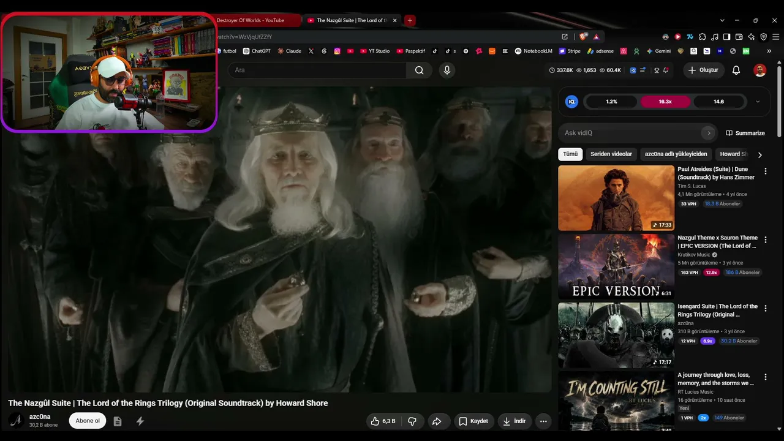Click the Oluştur create button
Image resolution: width=784 pixels, height=441 pixels.
point(703,70)
